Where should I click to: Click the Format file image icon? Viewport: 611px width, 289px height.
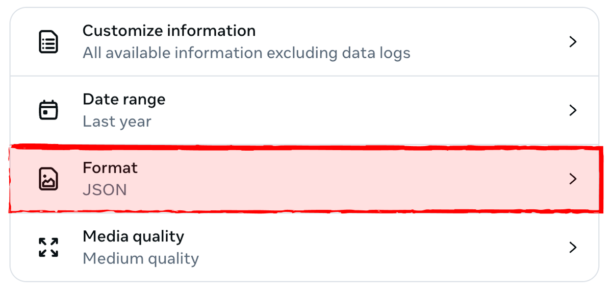[48, 179]
